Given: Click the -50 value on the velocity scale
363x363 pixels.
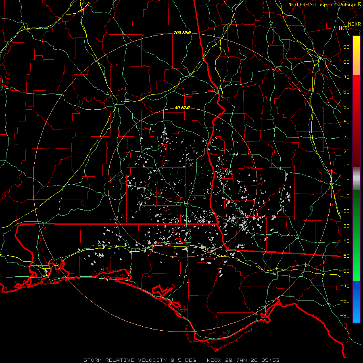Looking at the screenshot, I should coord(345,256).
